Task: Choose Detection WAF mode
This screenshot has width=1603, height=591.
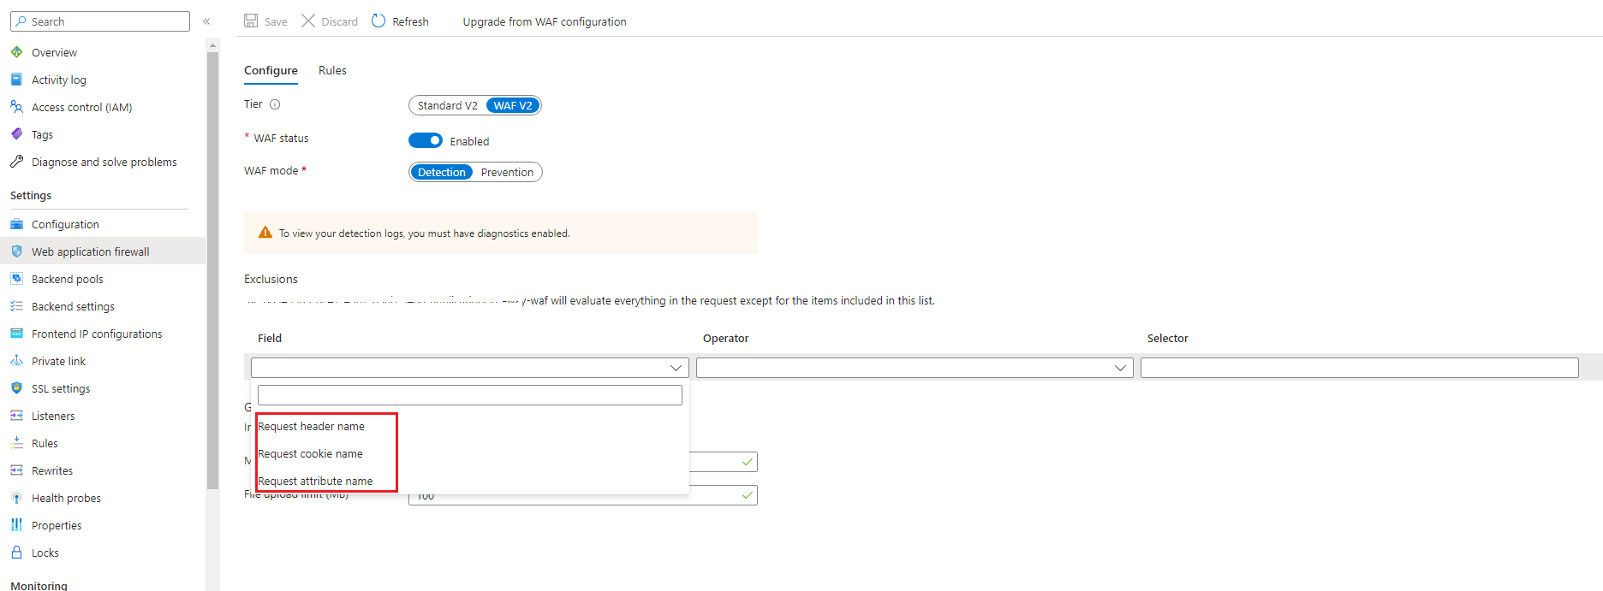Action: click(442, 172)
